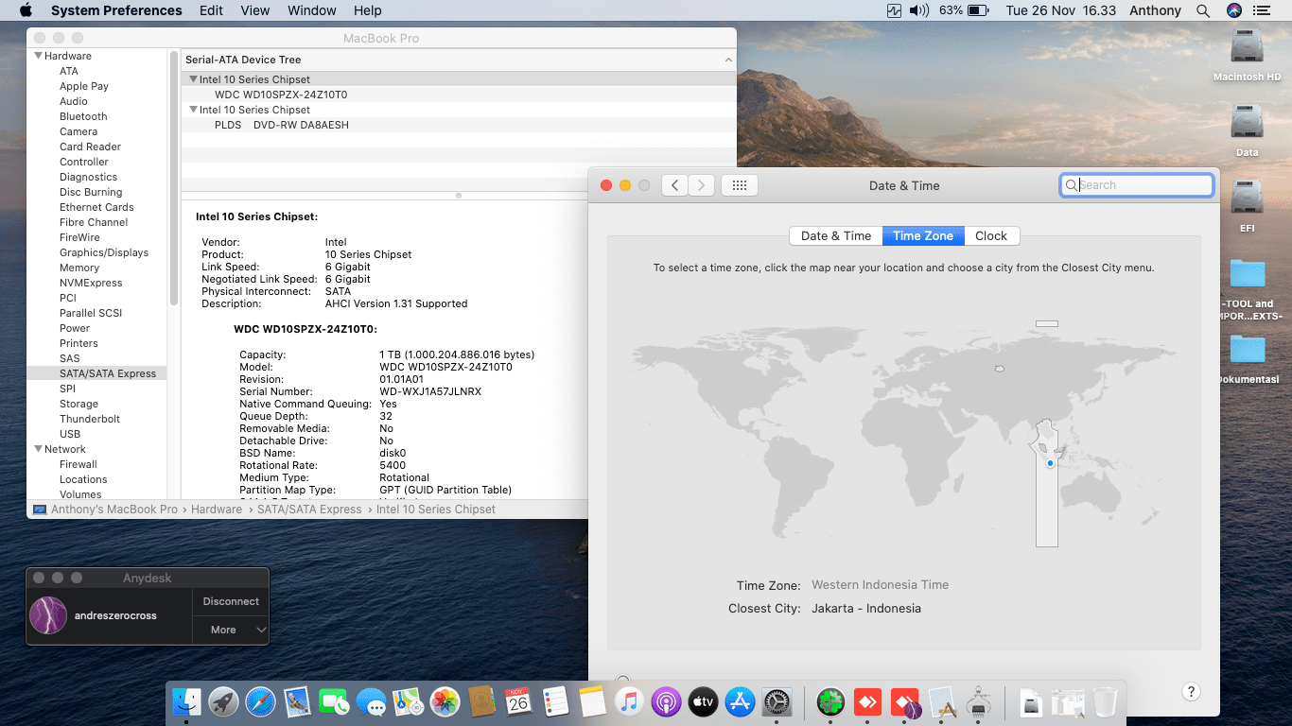Open the Closest City Jakarta combo box

tap(865, 609)
